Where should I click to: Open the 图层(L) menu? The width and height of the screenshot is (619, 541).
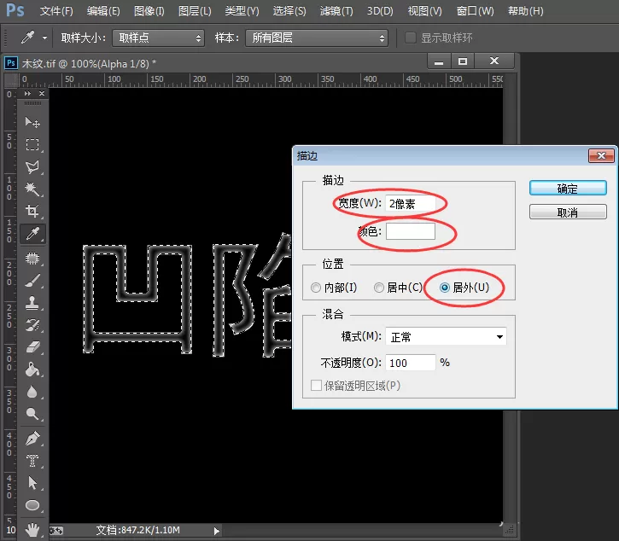point(195,11)
